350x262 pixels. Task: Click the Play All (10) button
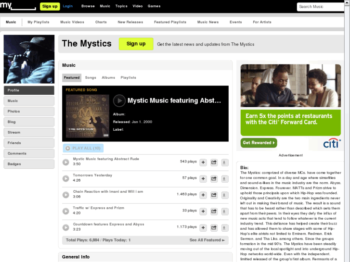[x=83, y=148]
